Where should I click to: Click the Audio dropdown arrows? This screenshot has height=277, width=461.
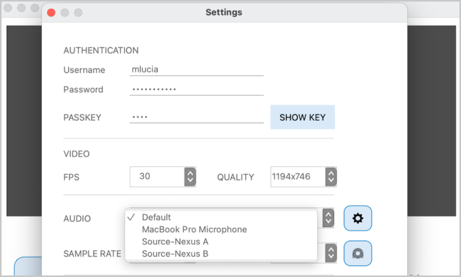(x=328, y=218)
